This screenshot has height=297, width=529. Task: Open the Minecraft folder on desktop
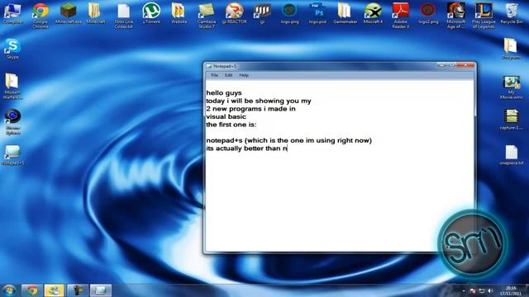pyautogui.click(x=96, y=13)
